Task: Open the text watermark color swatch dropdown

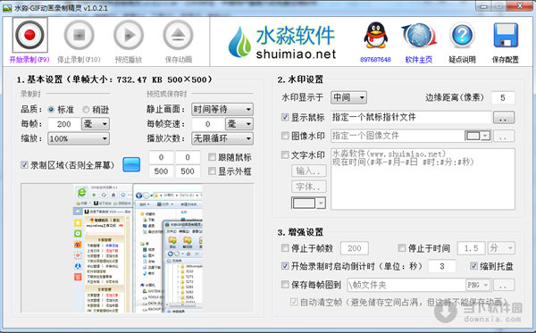Action: point(308,204)
